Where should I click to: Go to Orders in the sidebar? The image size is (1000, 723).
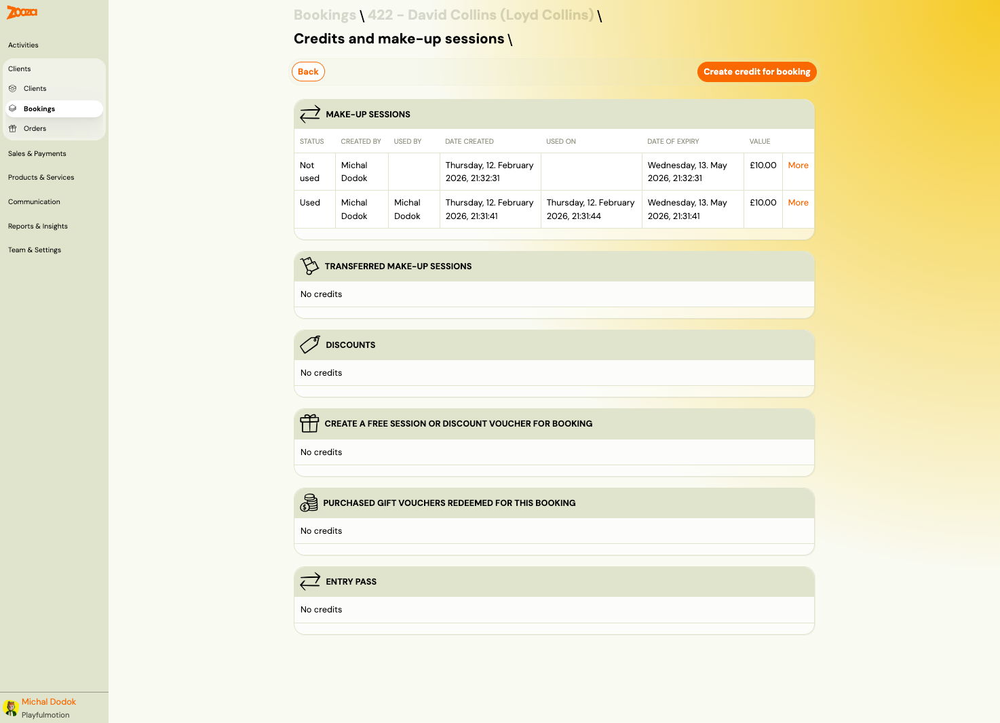pos(35,128)
